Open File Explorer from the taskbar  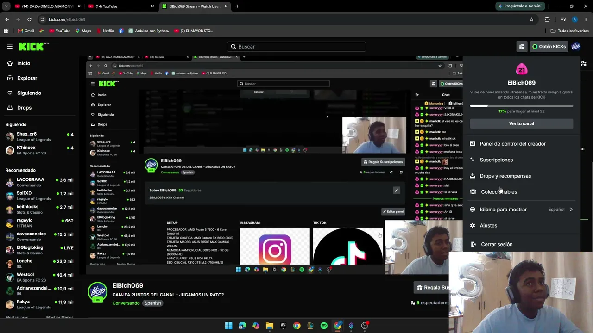(x=270, y=326)
